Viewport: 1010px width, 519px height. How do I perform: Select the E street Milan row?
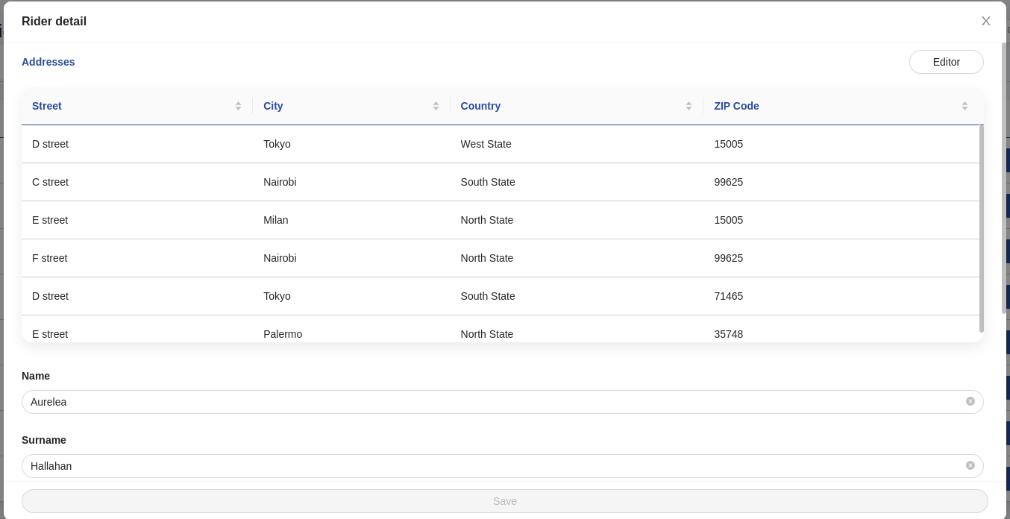point(500,220)
